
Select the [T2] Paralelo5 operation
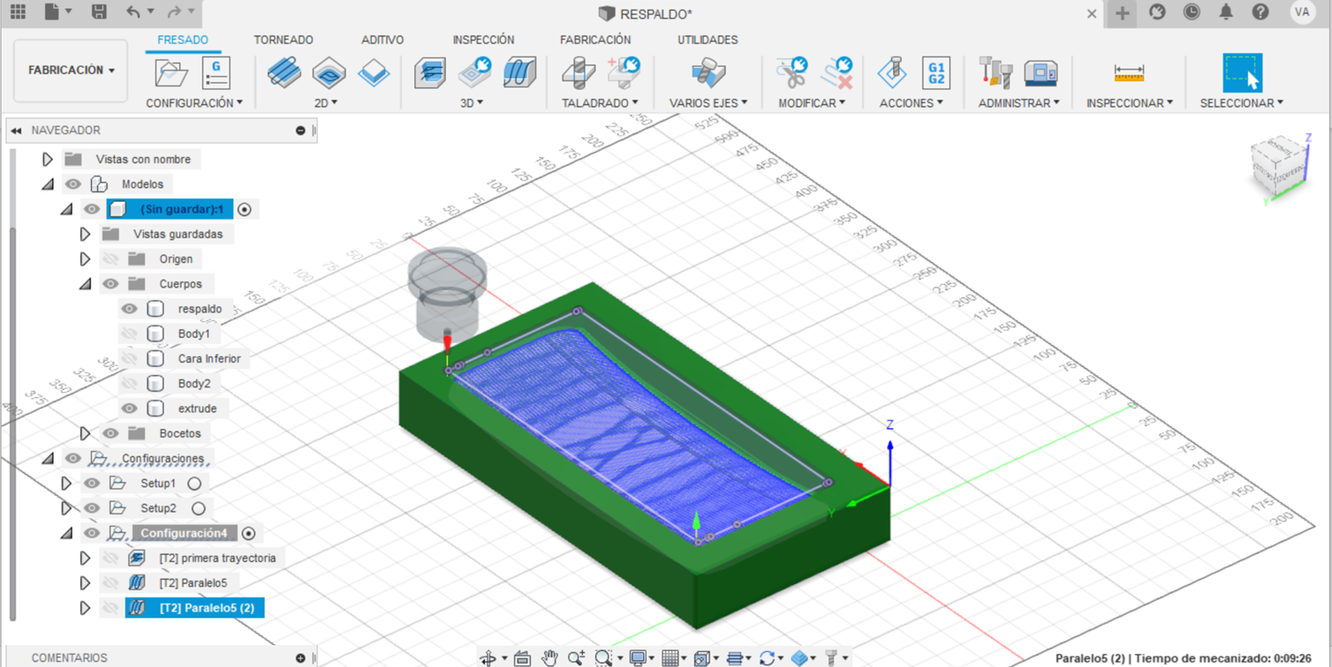(193, 583)
